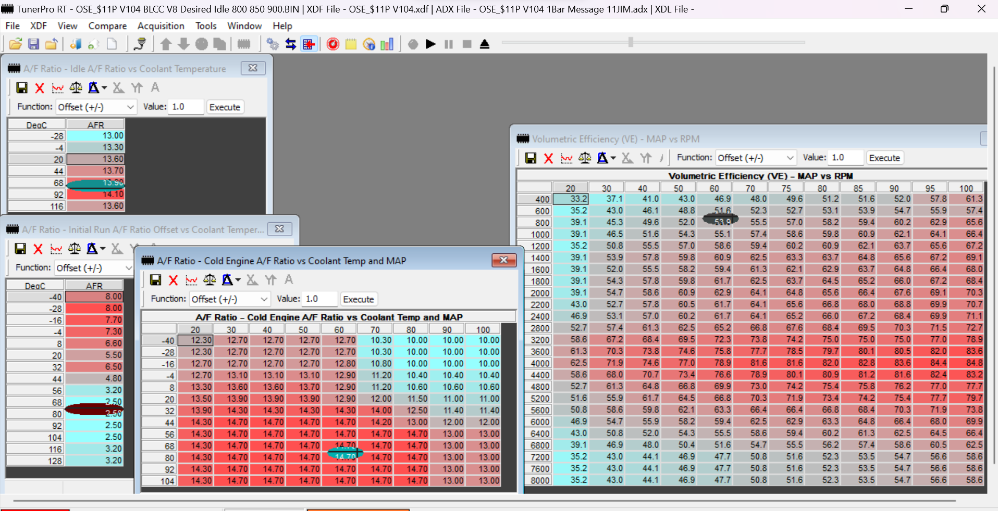Image resolution: width=998 pixels, height=511 pixels.
Task: Click the playback position slider handle
Action: 631,42
